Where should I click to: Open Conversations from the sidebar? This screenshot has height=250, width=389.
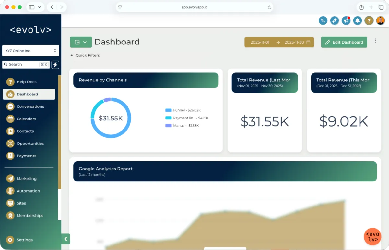[29, 106]
